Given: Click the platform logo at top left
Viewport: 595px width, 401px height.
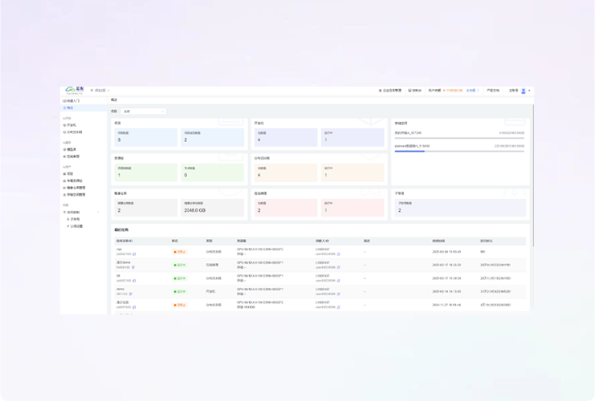Looking at the screenshot, I should (x=74, y=91).
